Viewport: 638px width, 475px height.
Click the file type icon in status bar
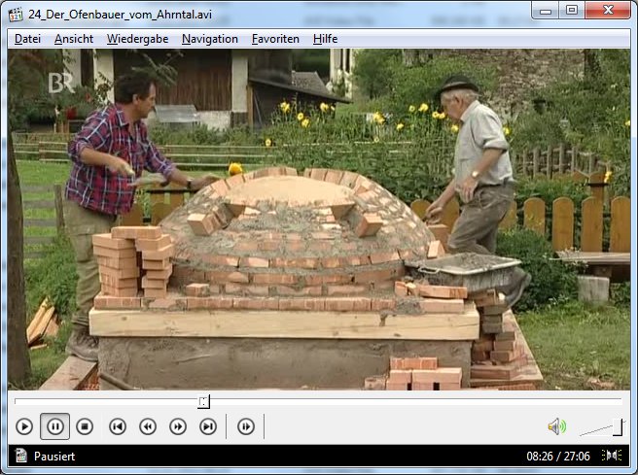click(19, 456)
